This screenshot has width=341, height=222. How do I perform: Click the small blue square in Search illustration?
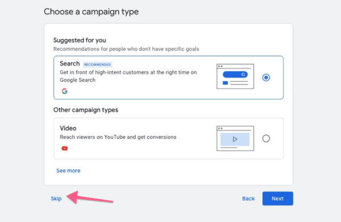[225, 83]
